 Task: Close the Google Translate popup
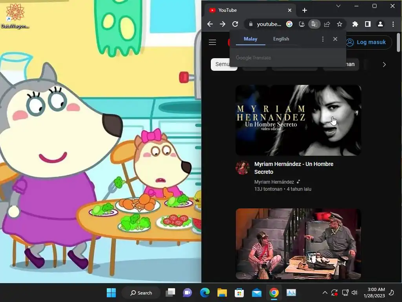pos(335,39)
